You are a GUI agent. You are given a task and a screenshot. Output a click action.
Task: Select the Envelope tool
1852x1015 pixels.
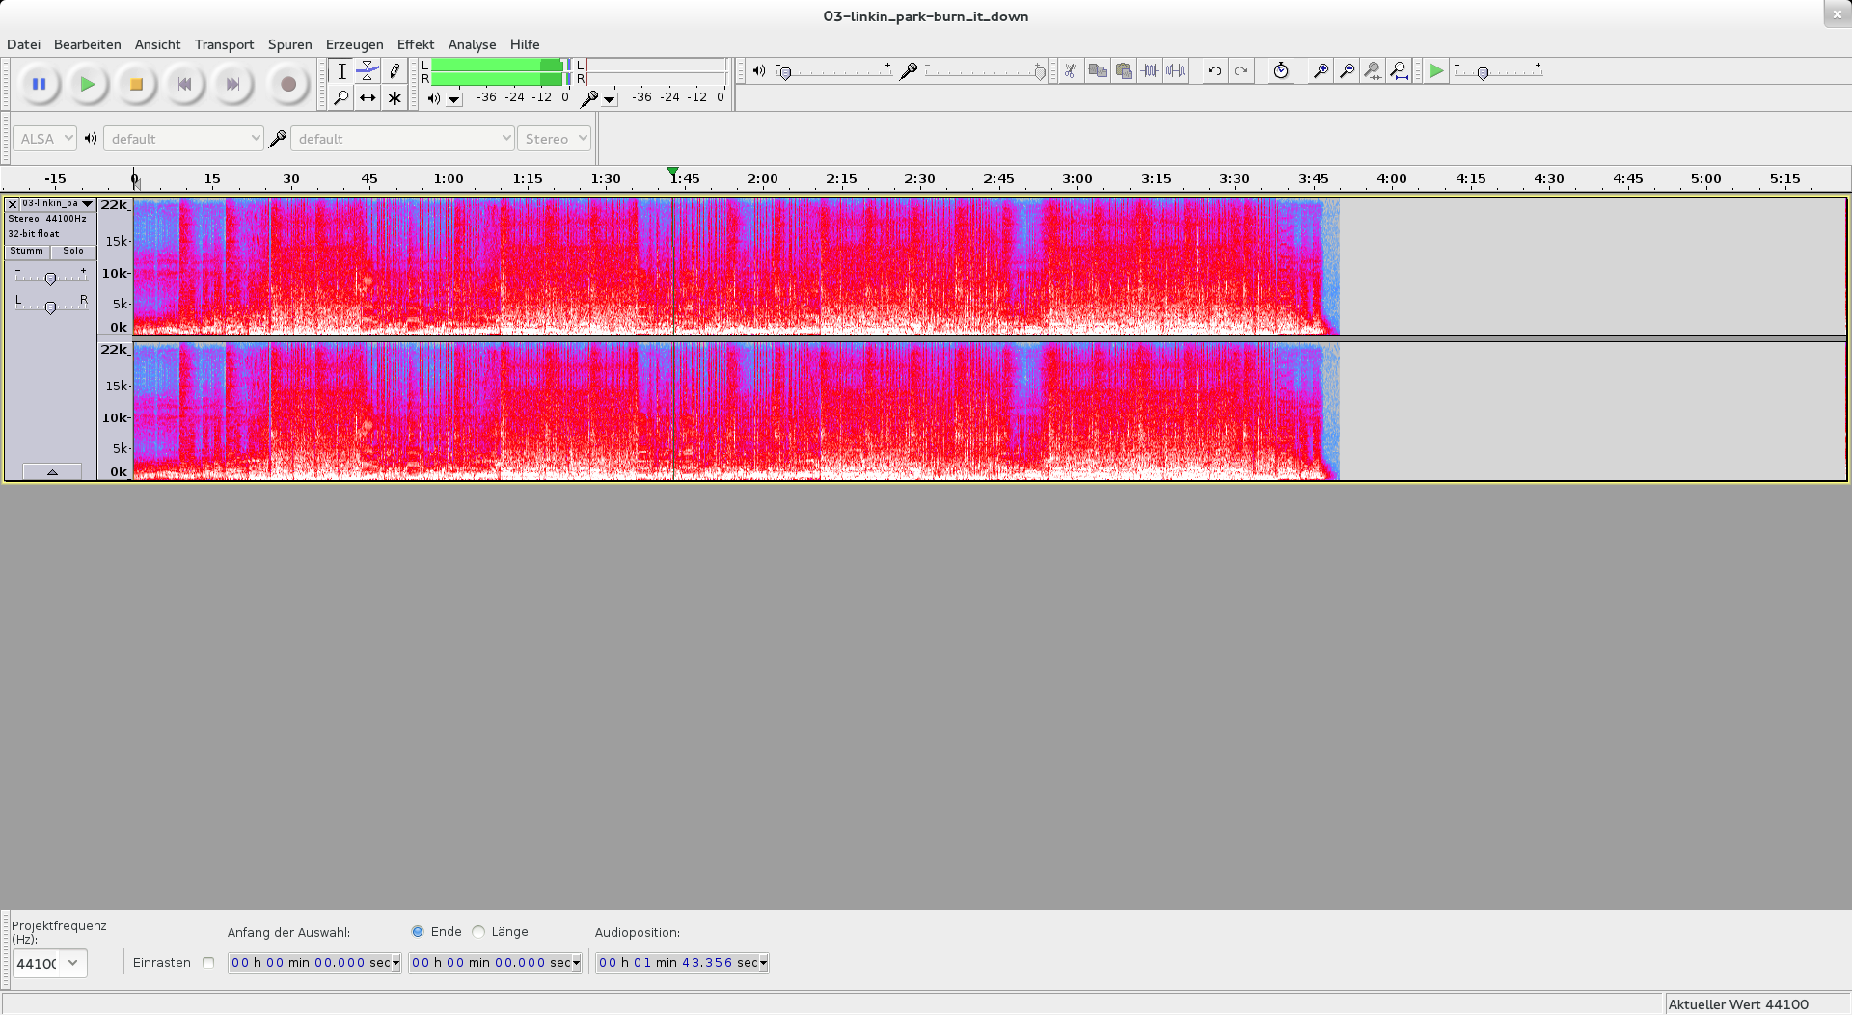coord(368,71)
